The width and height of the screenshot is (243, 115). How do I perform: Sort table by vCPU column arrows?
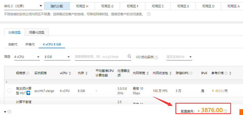(70, 73)
